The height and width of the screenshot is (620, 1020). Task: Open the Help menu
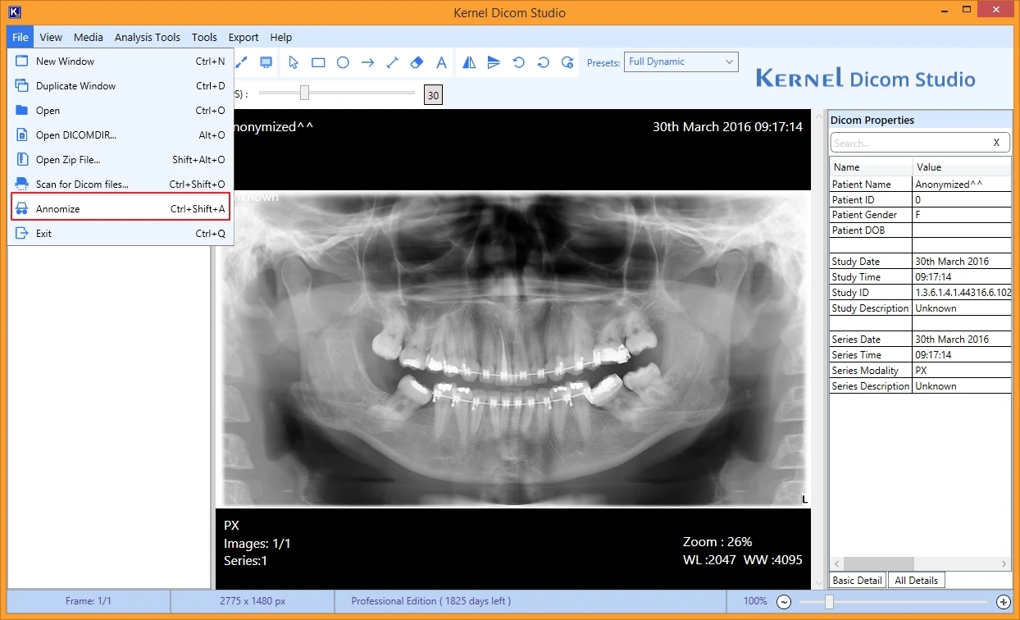click(x=281, y=38)
